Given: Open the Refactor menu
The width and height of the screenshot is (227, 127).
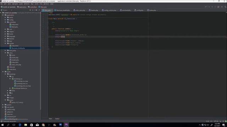Looking at the screenshot, I should pos(27,4).
